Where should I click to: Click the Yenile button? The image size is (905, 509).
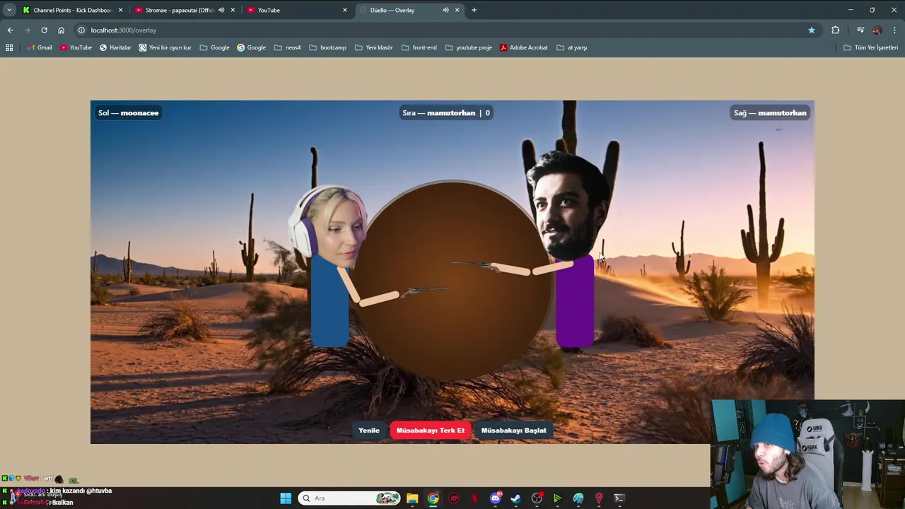click(369, 430)
